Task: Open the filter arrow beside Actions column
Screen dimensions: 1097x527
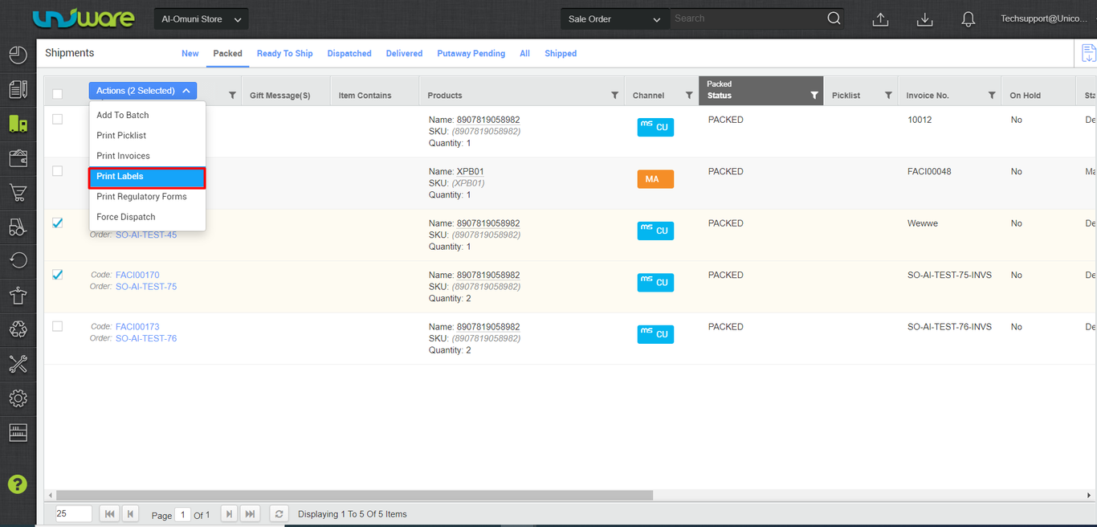Action: pos(232,96)
